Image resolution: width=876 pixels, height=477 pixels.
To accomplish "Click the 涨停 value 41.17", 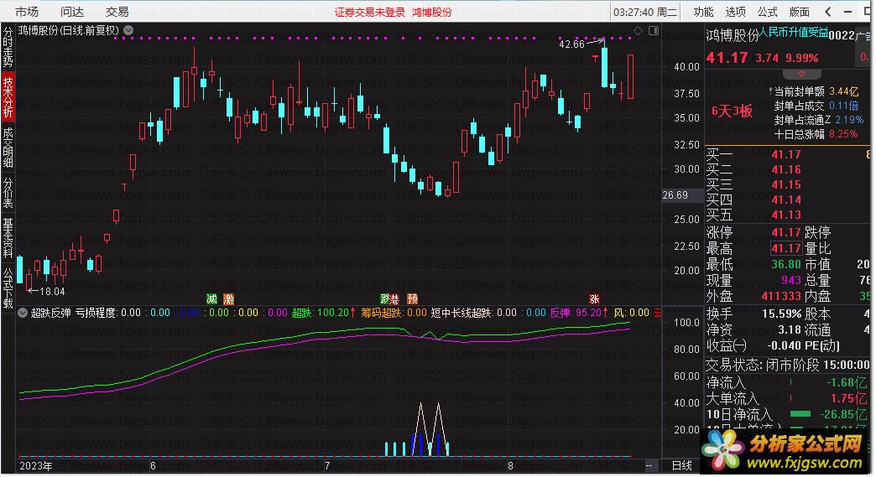I will (x=786, y=232).
